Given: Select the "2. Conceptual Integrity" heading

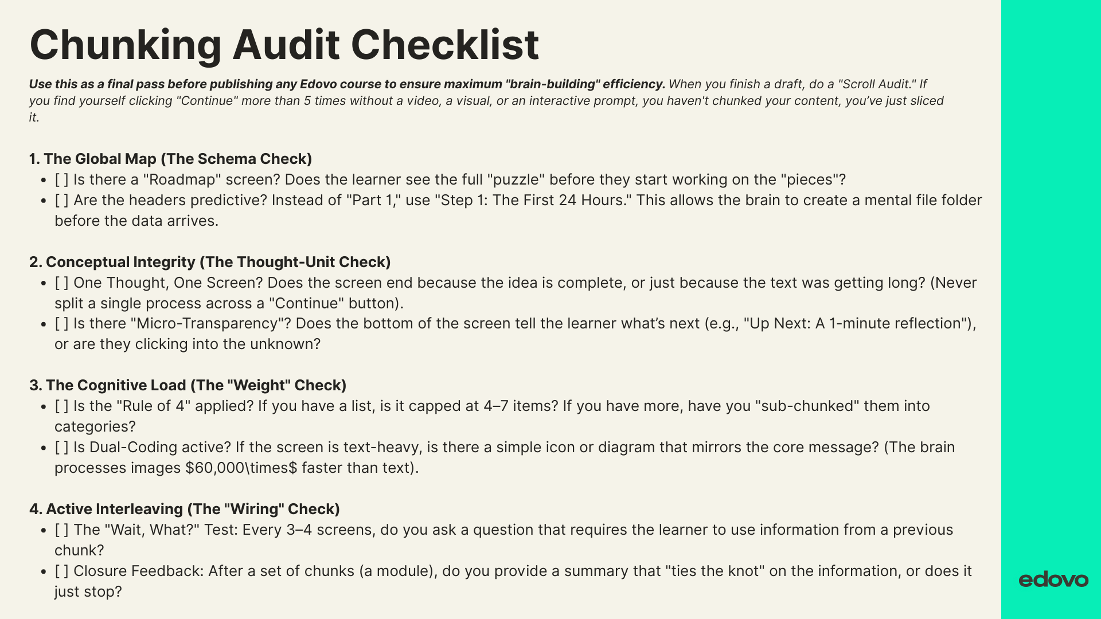Looking at the screenshot, I should coord(209,262).
